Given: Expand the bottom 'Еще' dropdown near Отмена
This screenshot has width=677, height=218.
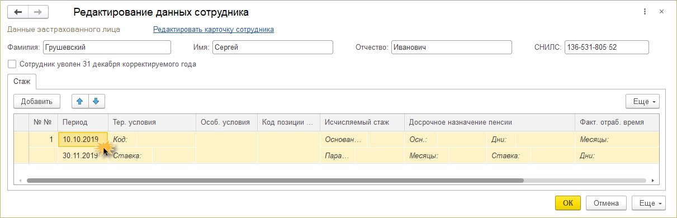Looking at the screenshot, I should point(648,203).
